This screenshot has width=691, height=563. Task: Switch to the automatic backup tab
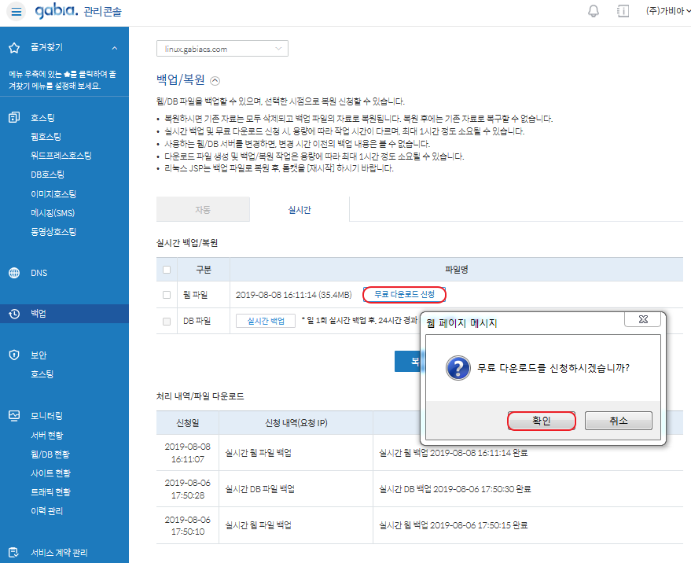tap(203, 210)
